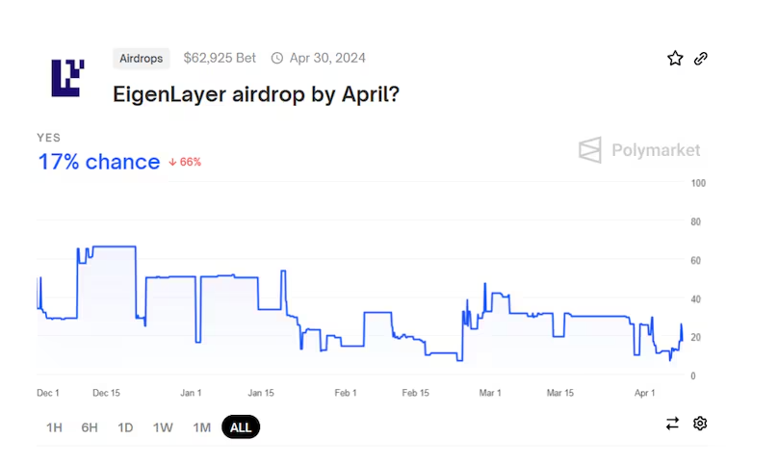Click the Dec 15 axis label
This screenshot has width=778, height=465.
point(106,393)
